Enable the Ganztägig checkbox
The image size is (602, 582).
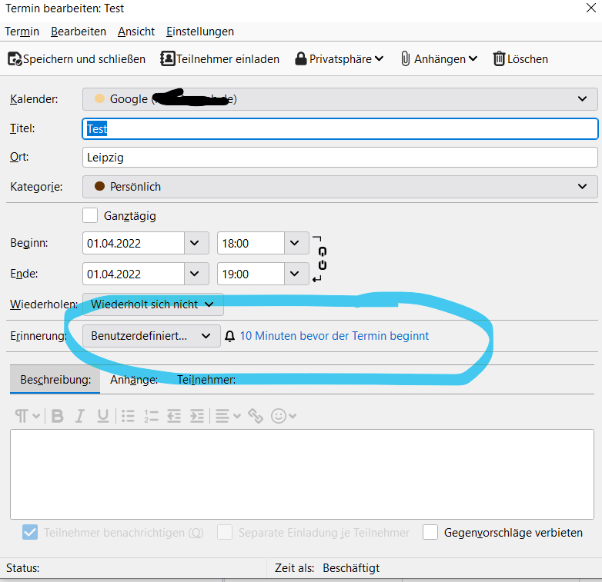[90, 216]
